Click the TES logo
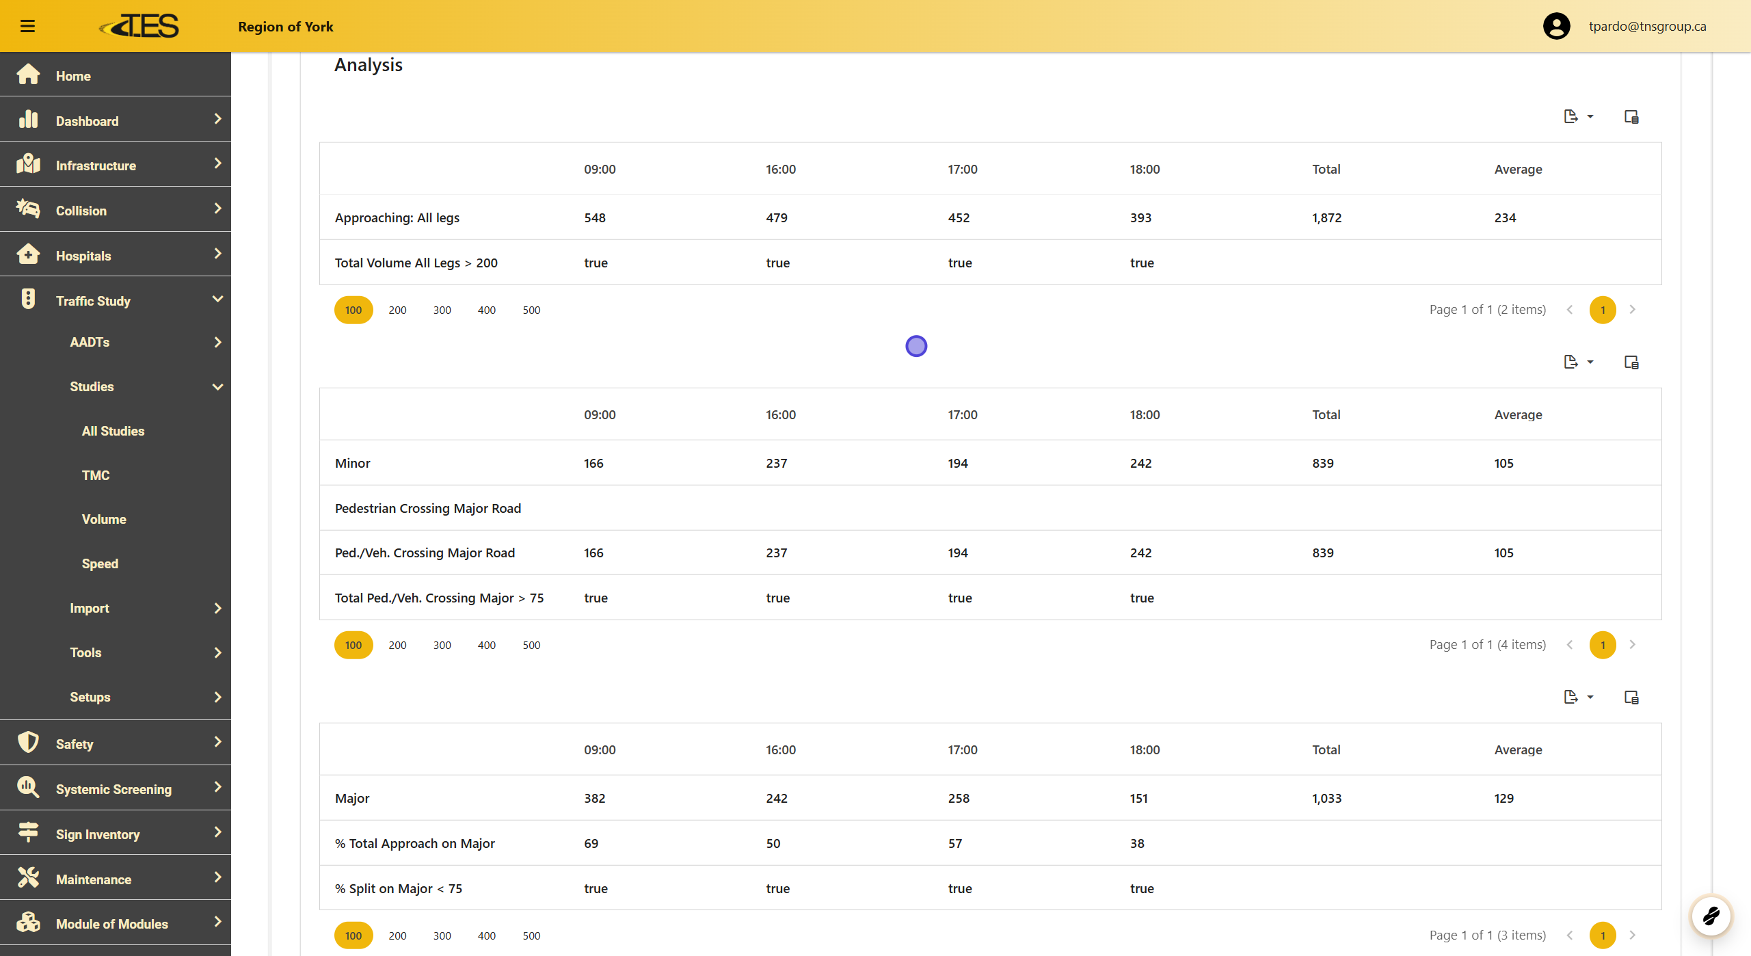 tap(139, 26)
